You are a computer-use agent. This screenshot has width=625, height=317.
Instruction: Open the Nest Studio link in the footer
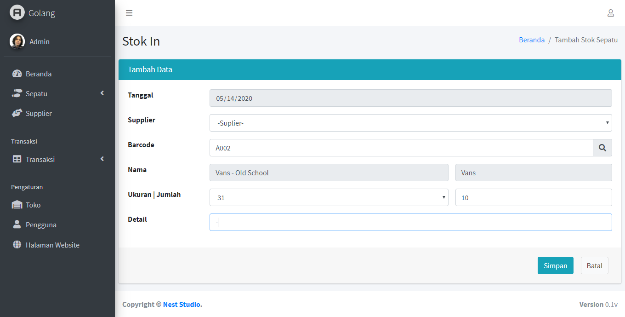(x=182, y=304)
